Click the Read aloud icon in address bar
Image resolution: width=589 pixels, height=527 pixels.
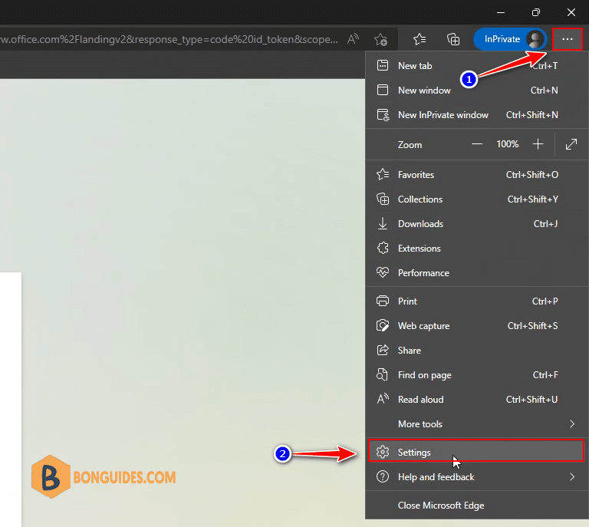pos(353,39)
